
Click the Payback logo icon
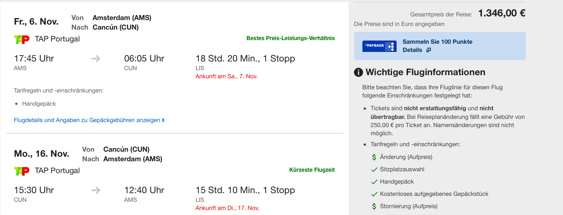(379, 46)
